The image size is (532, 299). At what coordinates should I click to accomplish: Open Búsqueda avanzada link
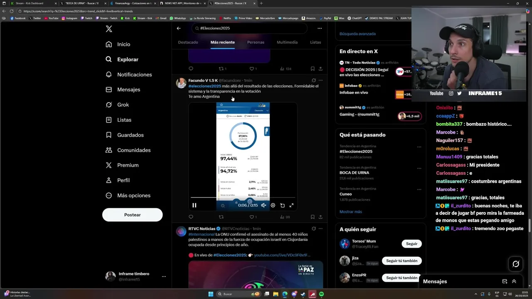pos(357,34)
